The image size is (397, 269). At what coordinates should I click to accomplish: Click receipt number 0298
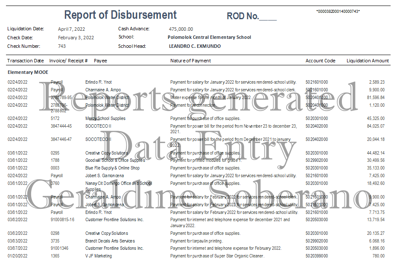[x=55, y=233]
